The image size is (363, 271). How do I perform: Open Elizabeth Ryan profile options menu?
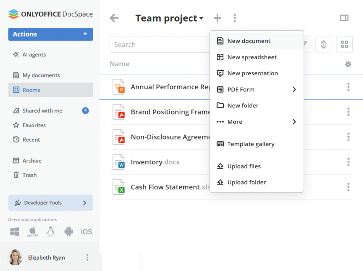pos(87,258)
